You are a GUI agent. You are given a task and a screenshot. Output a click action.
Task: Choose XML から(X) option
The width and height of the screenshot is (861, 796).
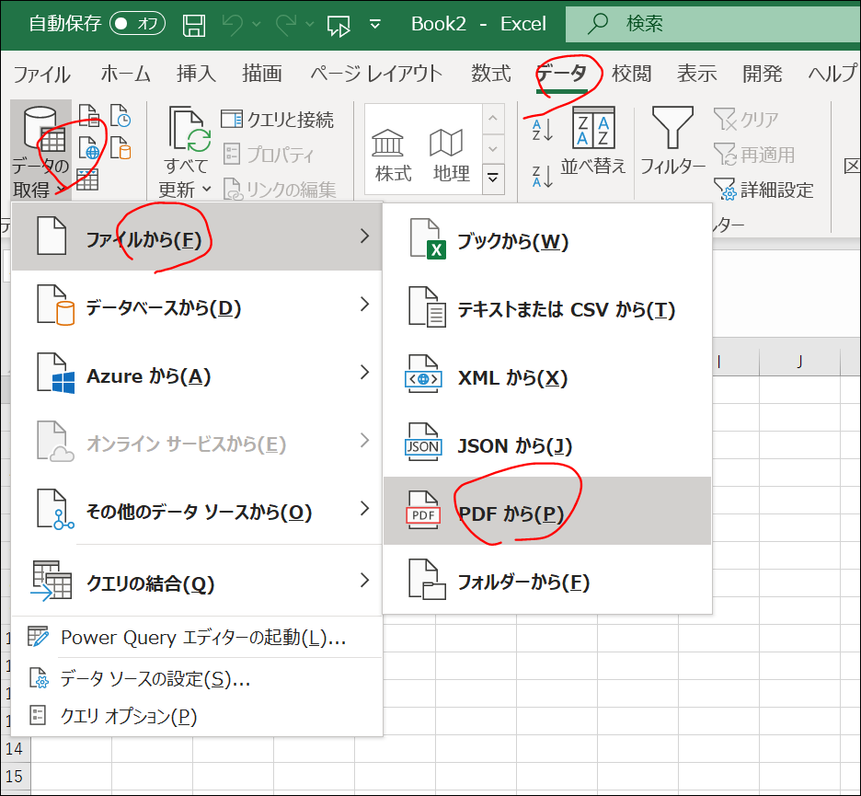547,376
